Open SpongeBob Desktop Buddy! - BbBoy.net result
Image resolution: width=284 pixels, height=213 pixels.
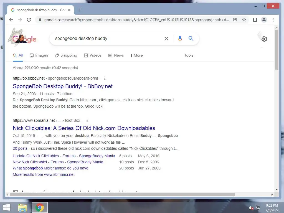(x=63, y=86)
